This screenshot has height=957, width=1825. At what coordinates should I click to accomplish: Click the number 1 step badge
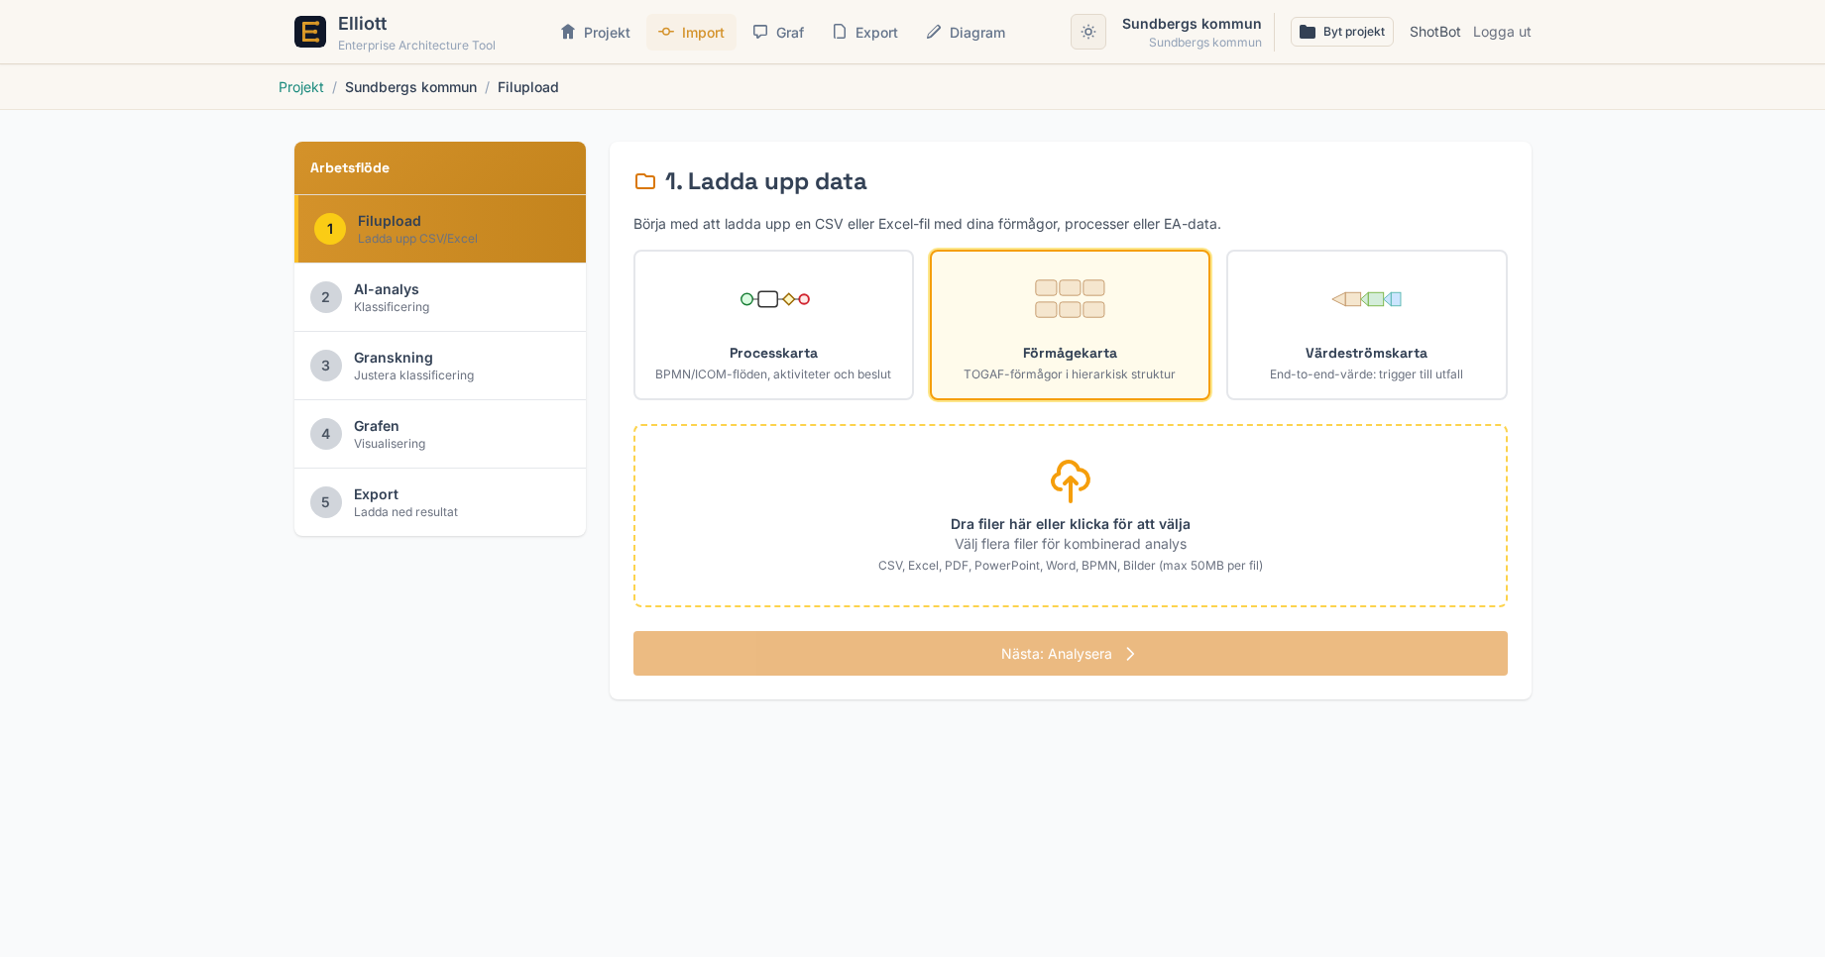tap(330, 229)
